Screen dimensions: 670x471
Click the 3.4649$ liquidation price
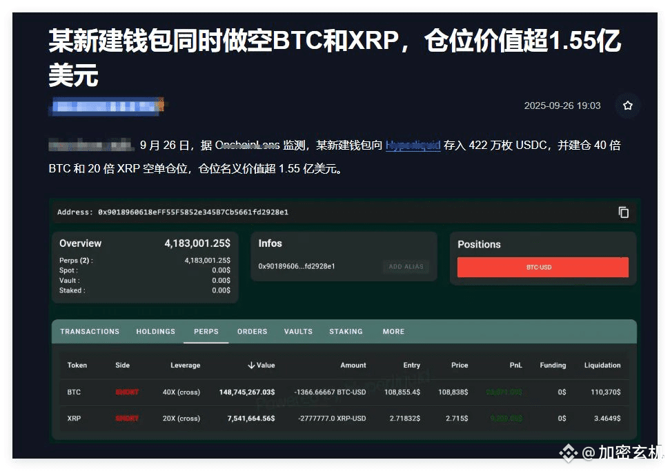[607, 419]
